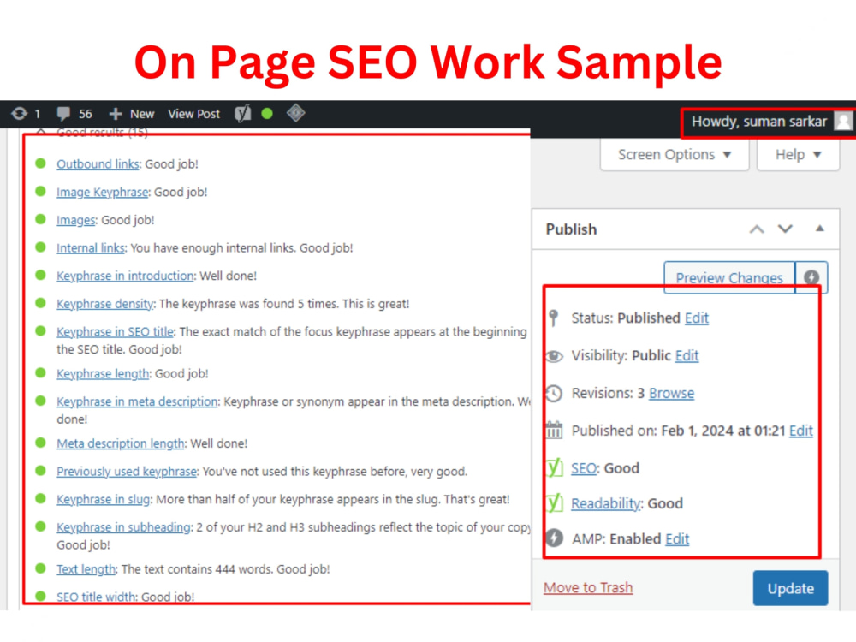This screenshot has height=642, width=856.
Task: Open the Keyphrase in slug link
Action: click(x=104, y=499)
